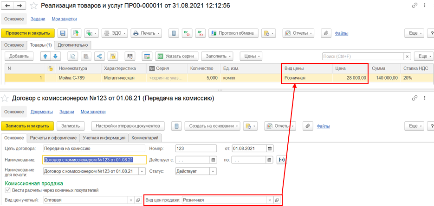Switch to Дополнительно tab
The image size is (434, 206).
pyautogui.click(x=73, y=45)
